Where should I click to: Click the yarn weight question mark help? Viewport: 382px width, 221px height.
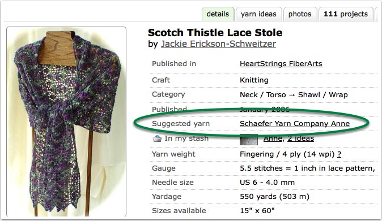pyautogui.click(x=339, y=154)
